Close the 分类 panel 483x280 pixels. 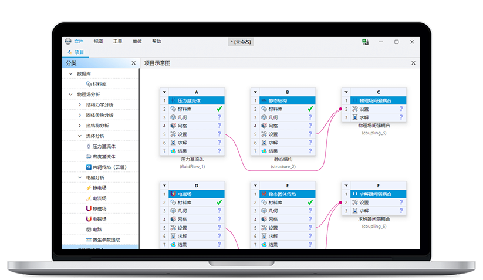click(x=133, y=63)
